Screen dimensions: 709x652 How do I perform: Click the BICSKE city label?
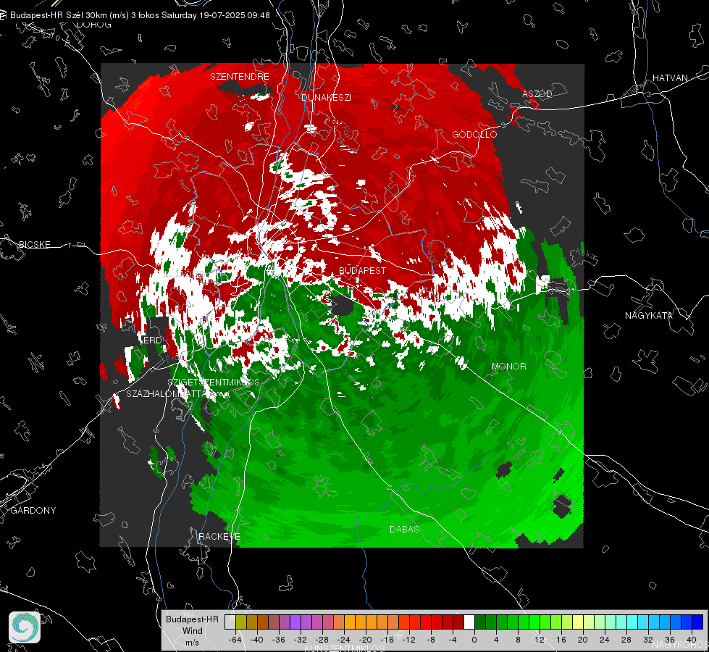coord(34,244)
